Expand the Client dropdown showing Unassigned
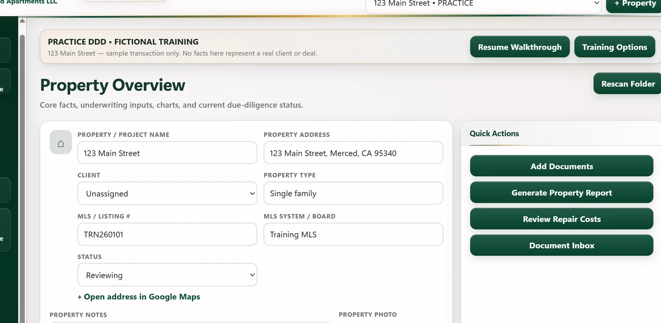 167,194
